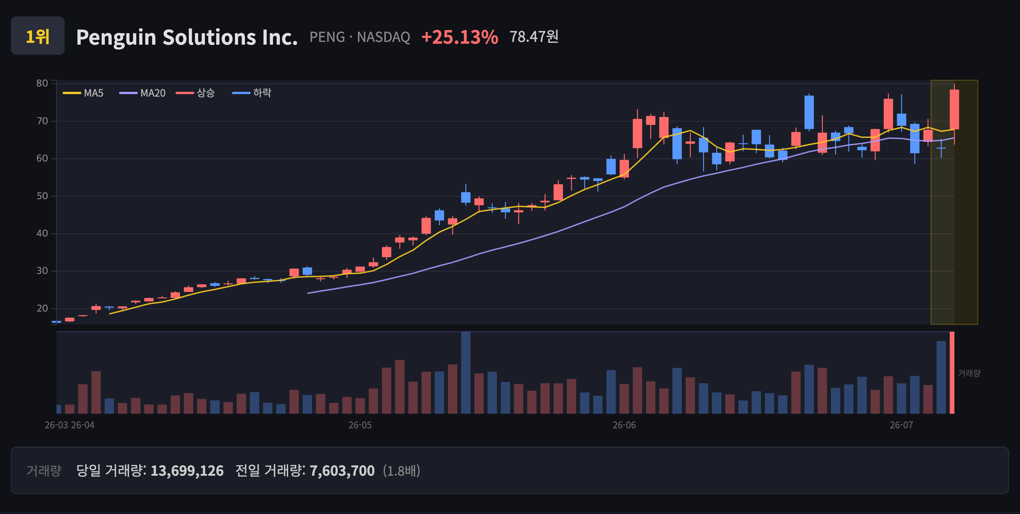
Task: Click the final bright red volume bar
Action: coord(952,372)
